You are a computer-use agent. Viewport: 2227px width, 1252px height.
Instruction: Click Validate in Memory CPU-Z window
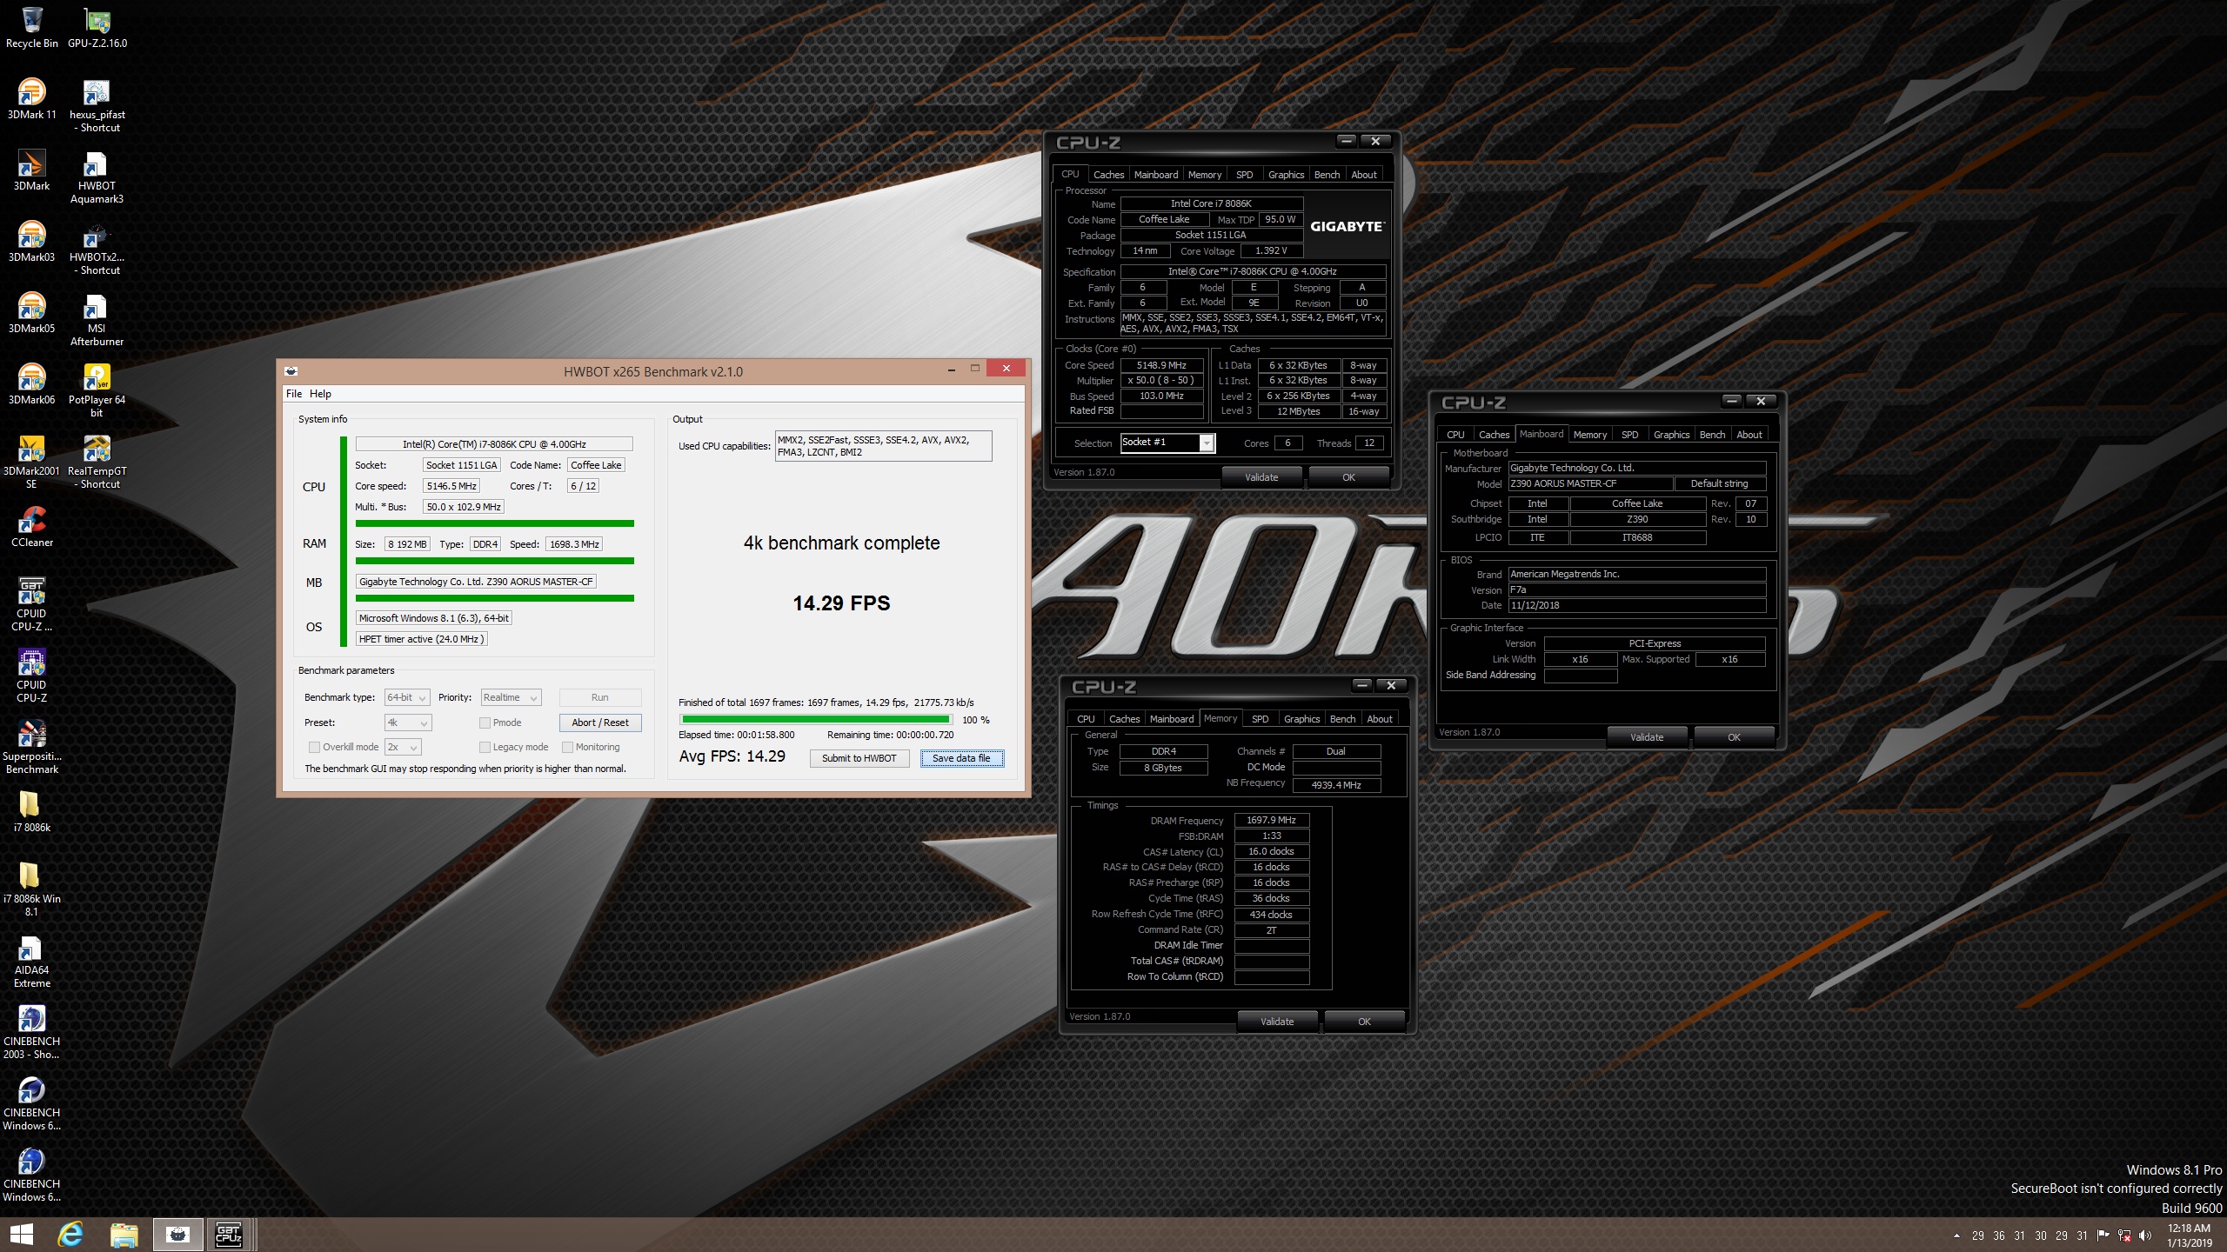[1277, 1022]
